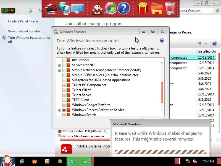The height and width of the screenshot is (166, 221).
Task: Click View installed updates link
Action: pyautogui.click(x=24, y=31)
